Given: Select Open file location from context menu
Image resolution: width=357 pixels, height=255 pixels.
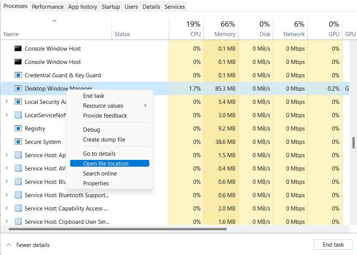Looking at the screenshot, I should click(109, 163).
